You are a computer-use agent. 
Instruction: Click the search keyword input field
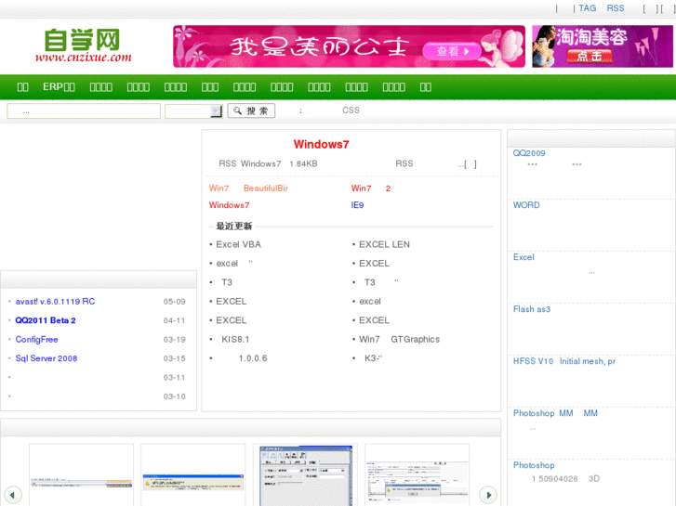pos(84,111)
